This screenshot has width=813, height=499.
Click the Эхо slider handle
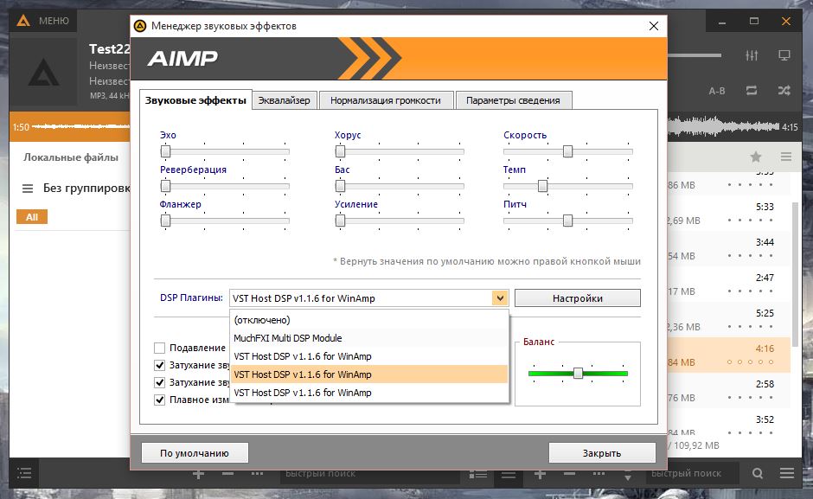pos(165,151)
